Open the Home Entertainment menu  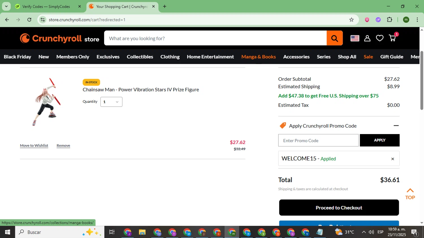210,57
